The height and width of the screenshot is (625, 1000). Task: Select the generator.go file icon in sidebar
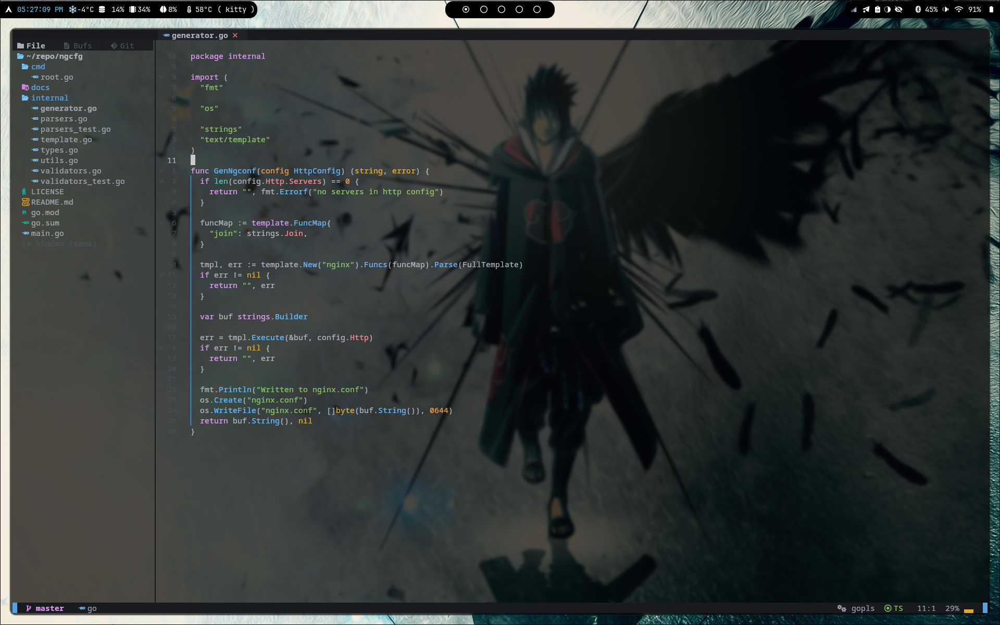tap(35, 108)
